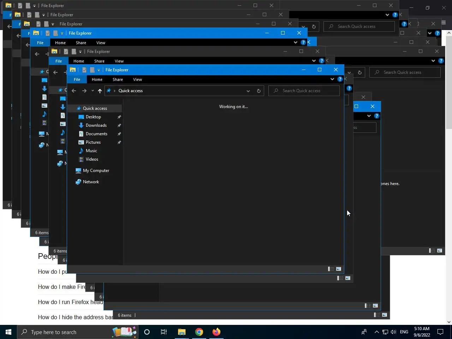Open Recent locations dropdown in front window
The image size is (452, 339).
[93, 91]
